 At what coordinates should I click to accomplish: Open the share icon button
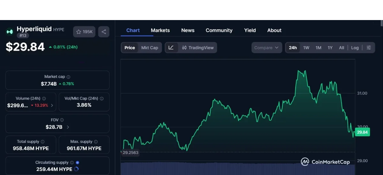click(104, 32)
